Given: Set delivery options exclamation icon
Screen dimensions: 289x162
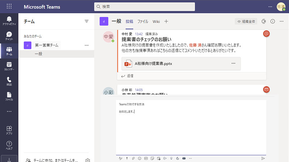Looking at the screenshot, I should (x=127, y=158).
